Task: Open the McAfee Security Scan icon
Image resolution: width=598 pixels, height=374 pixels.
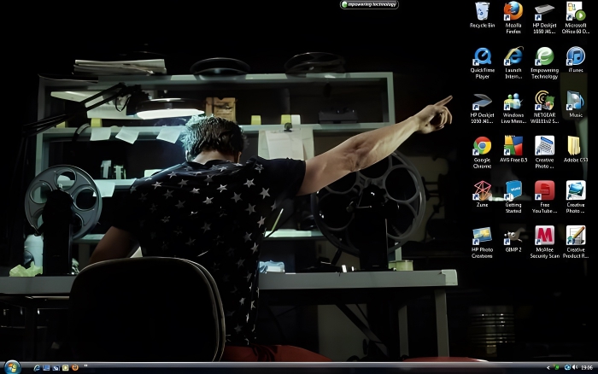Action: 544,236
